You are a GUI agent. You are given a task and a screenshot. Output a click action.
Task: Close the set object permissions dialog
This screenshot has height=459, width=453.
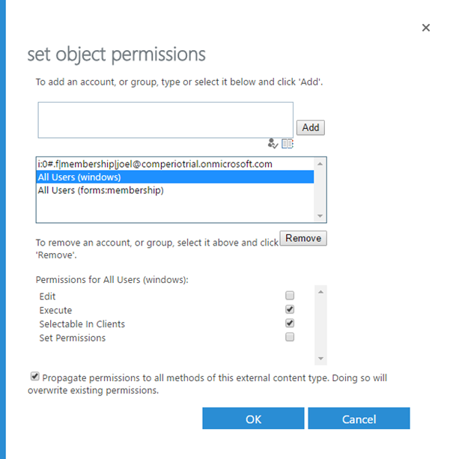click(x=426, y=28)
